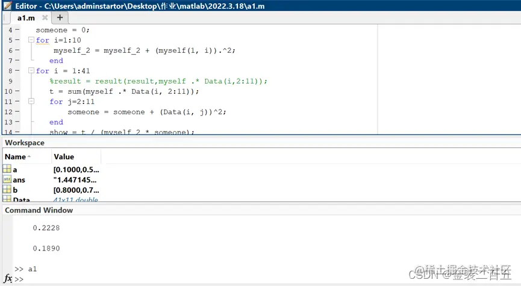This screenshot has height=286, width=521.
Task: Click the Command Window panel title
Action: click(39, 210)
